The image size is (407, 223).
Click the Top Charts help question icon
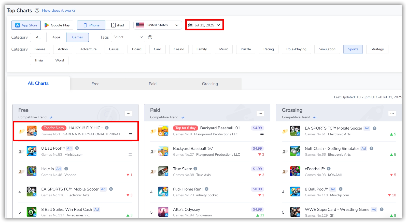37,10
